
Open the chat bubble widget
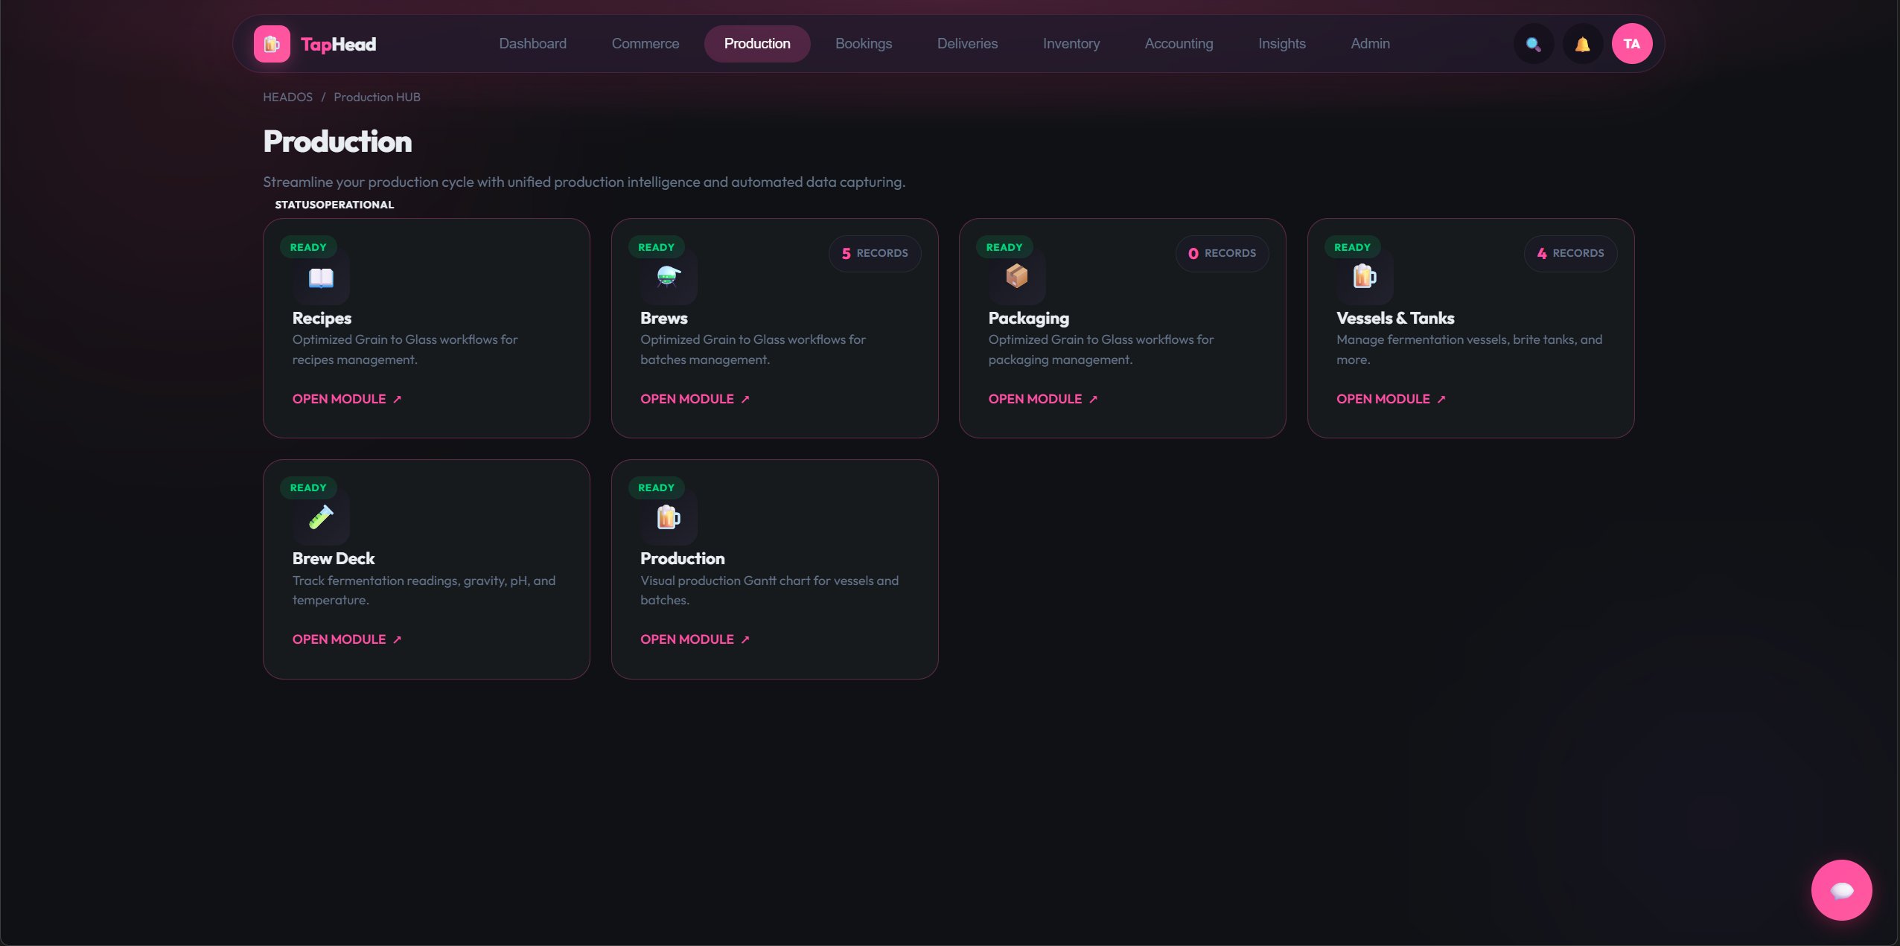[1841, 890]
